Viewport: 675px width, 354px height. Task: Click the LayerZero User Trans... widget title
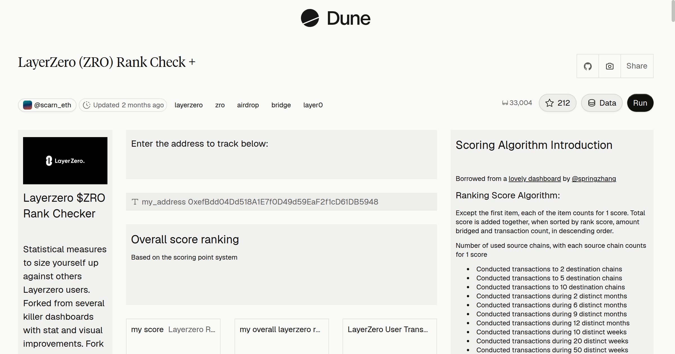(x=388, y=329)
